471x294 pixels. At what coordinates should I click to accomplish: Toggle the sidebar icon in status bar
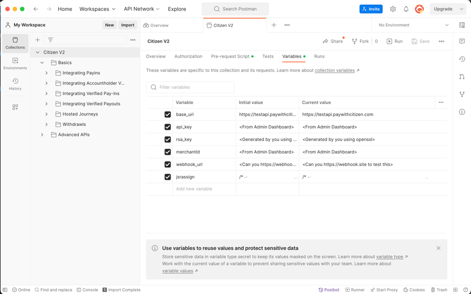pyautogui.click(x=5, y=290)
